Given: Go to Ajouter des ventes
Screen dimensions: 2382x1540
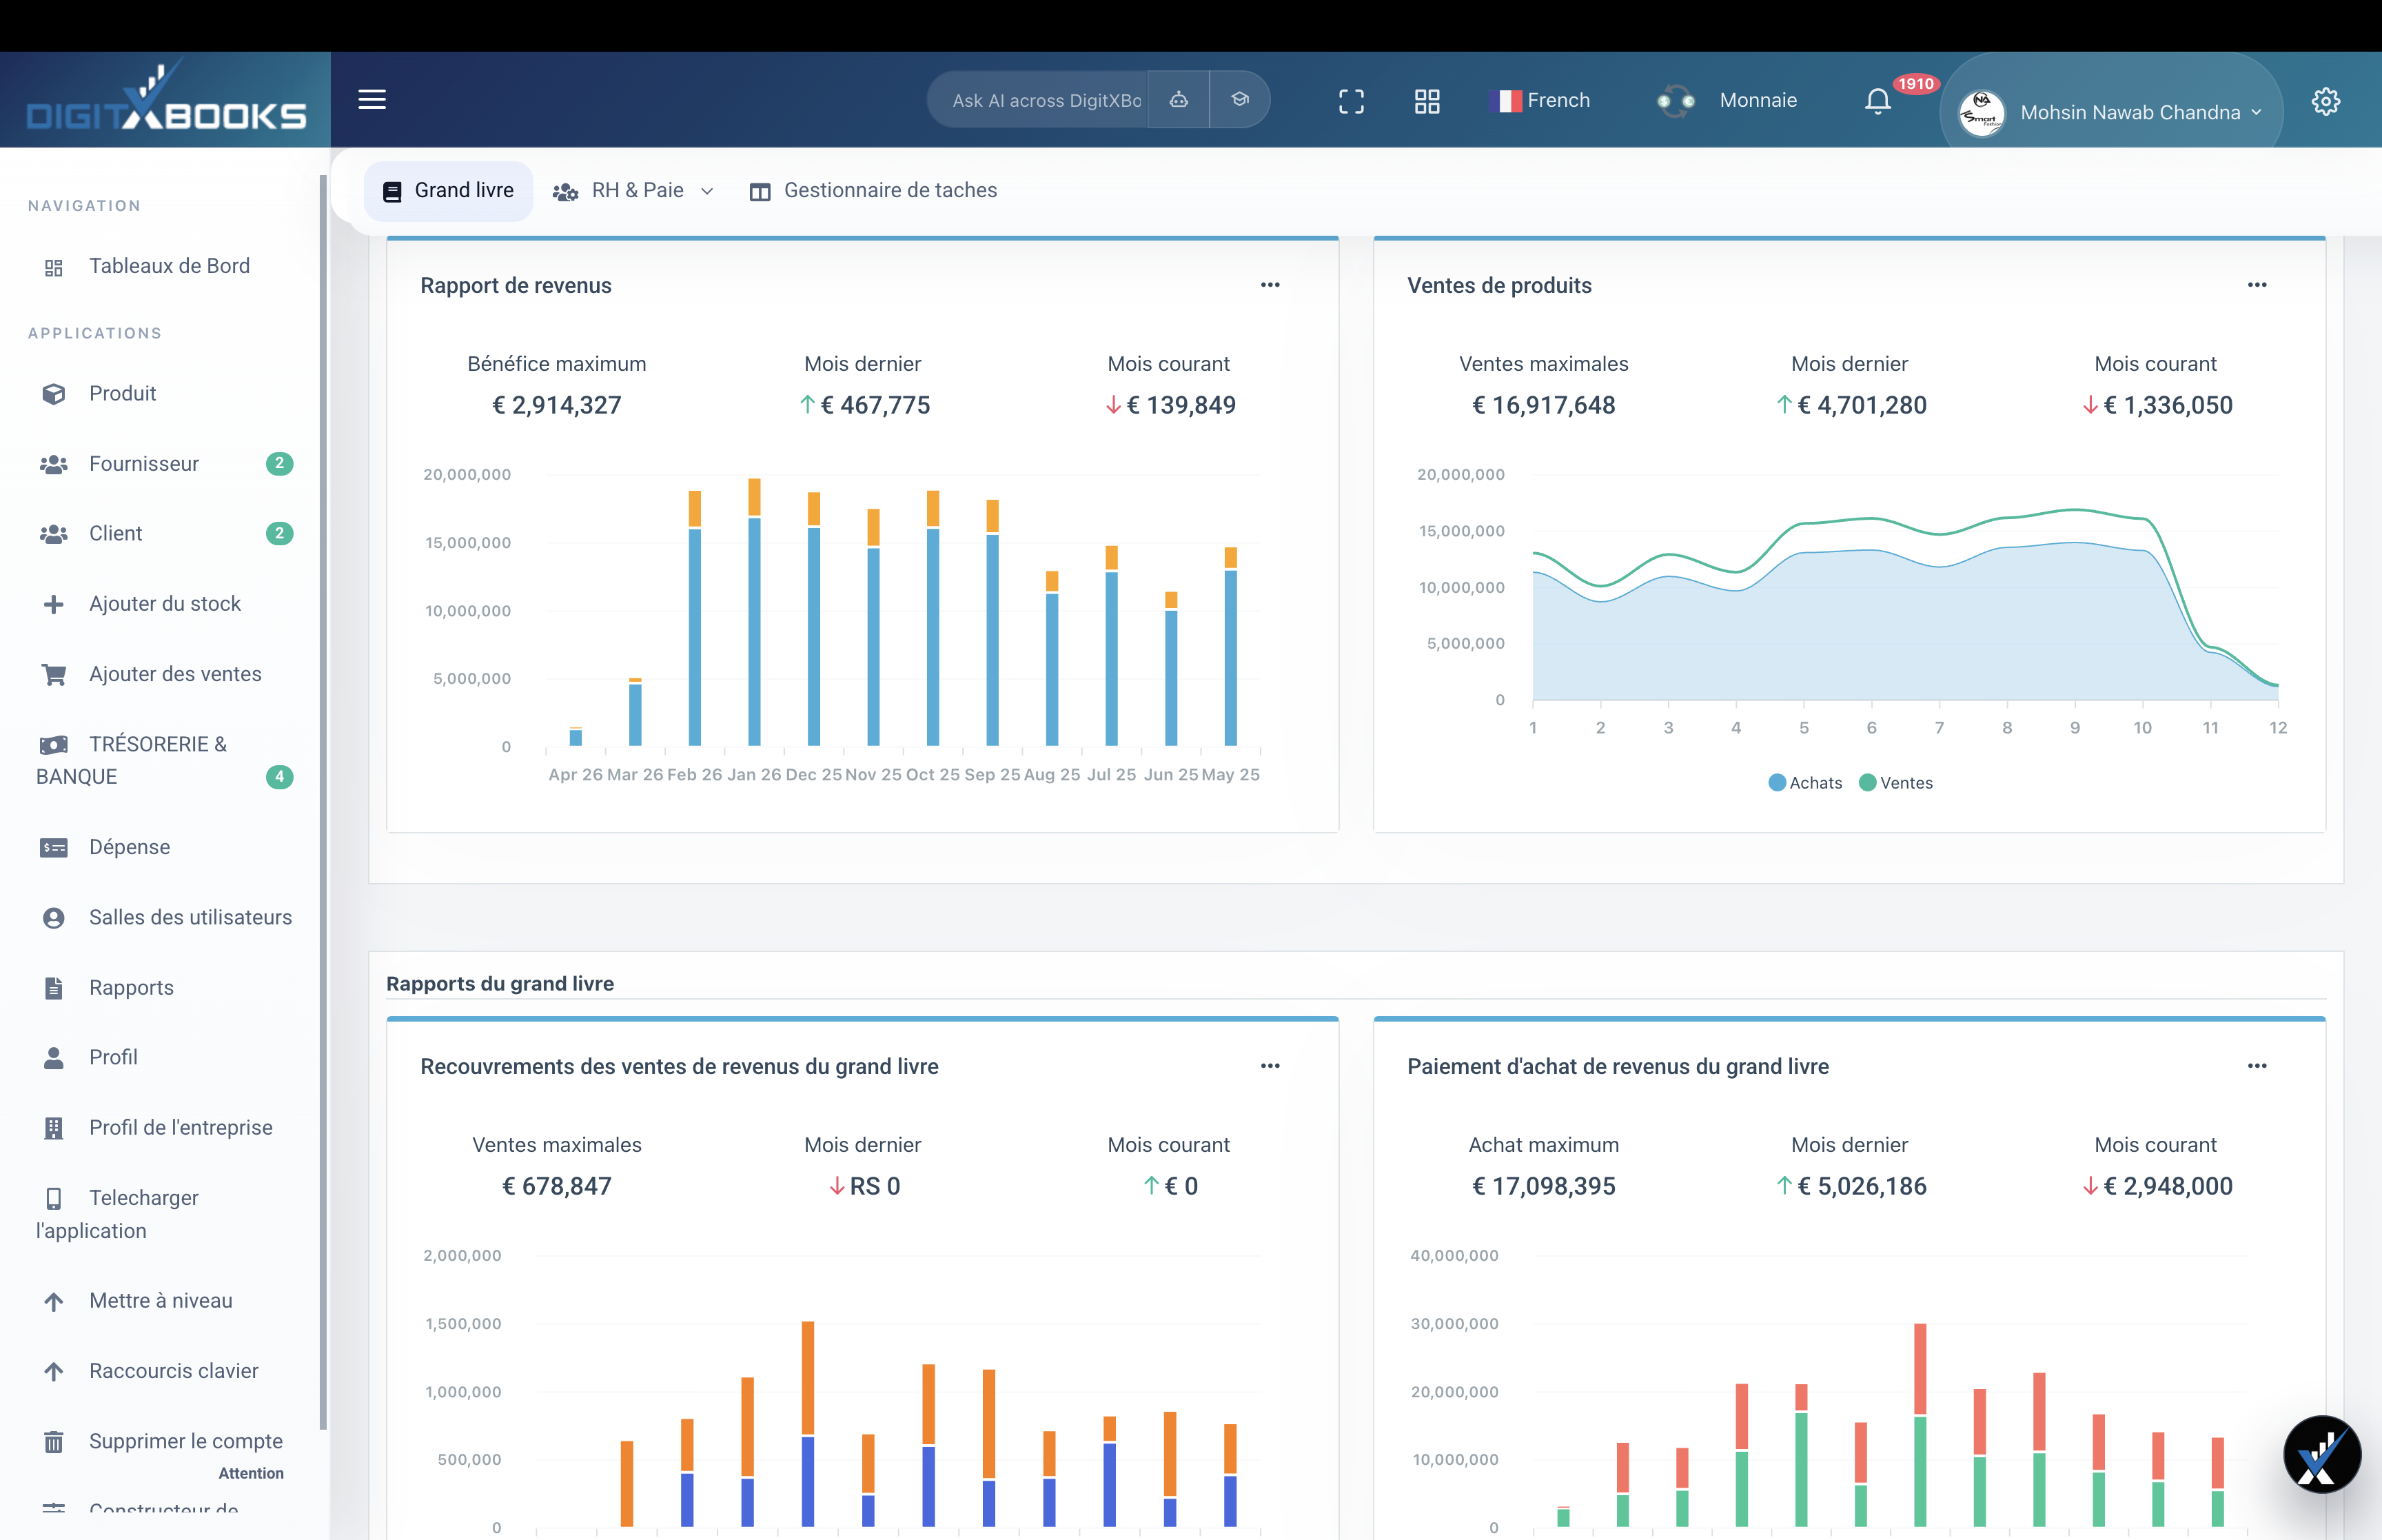Looking at the screenshot, I should (x=175, y=674).
